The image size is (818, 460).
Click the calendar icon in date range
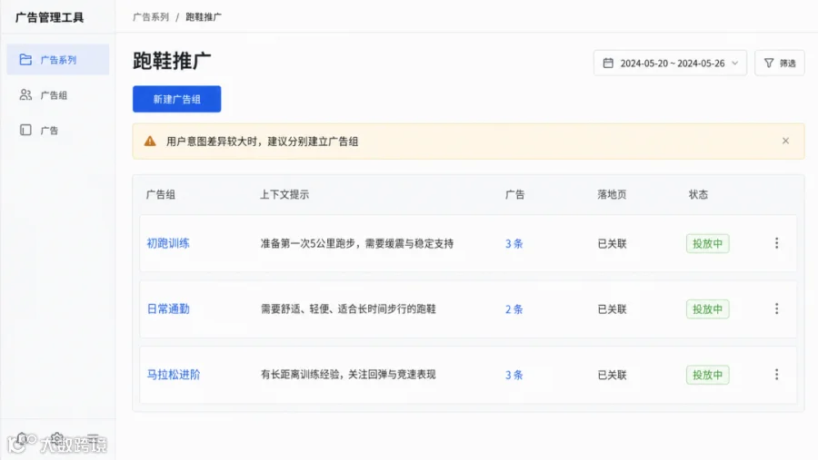coord(608,63)
